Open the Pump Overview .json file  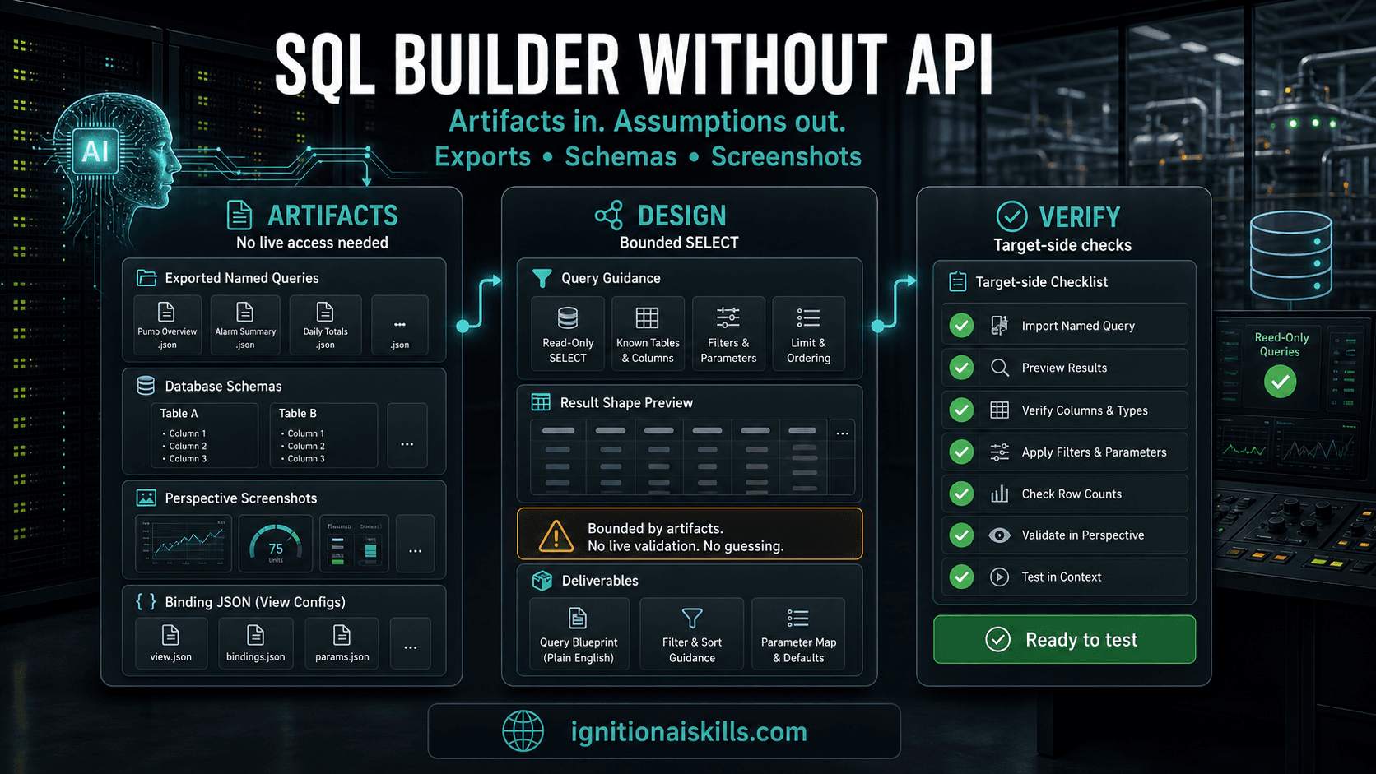(167, 326)
